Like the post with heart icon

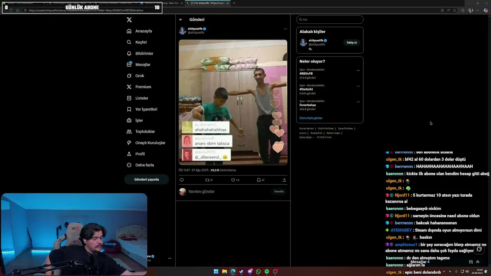tap(235, 180)
